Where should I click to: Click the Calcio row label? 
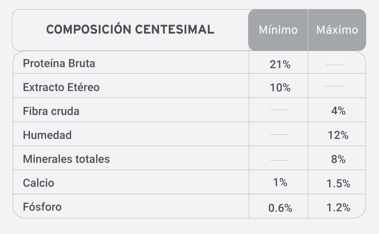[38, 183]
